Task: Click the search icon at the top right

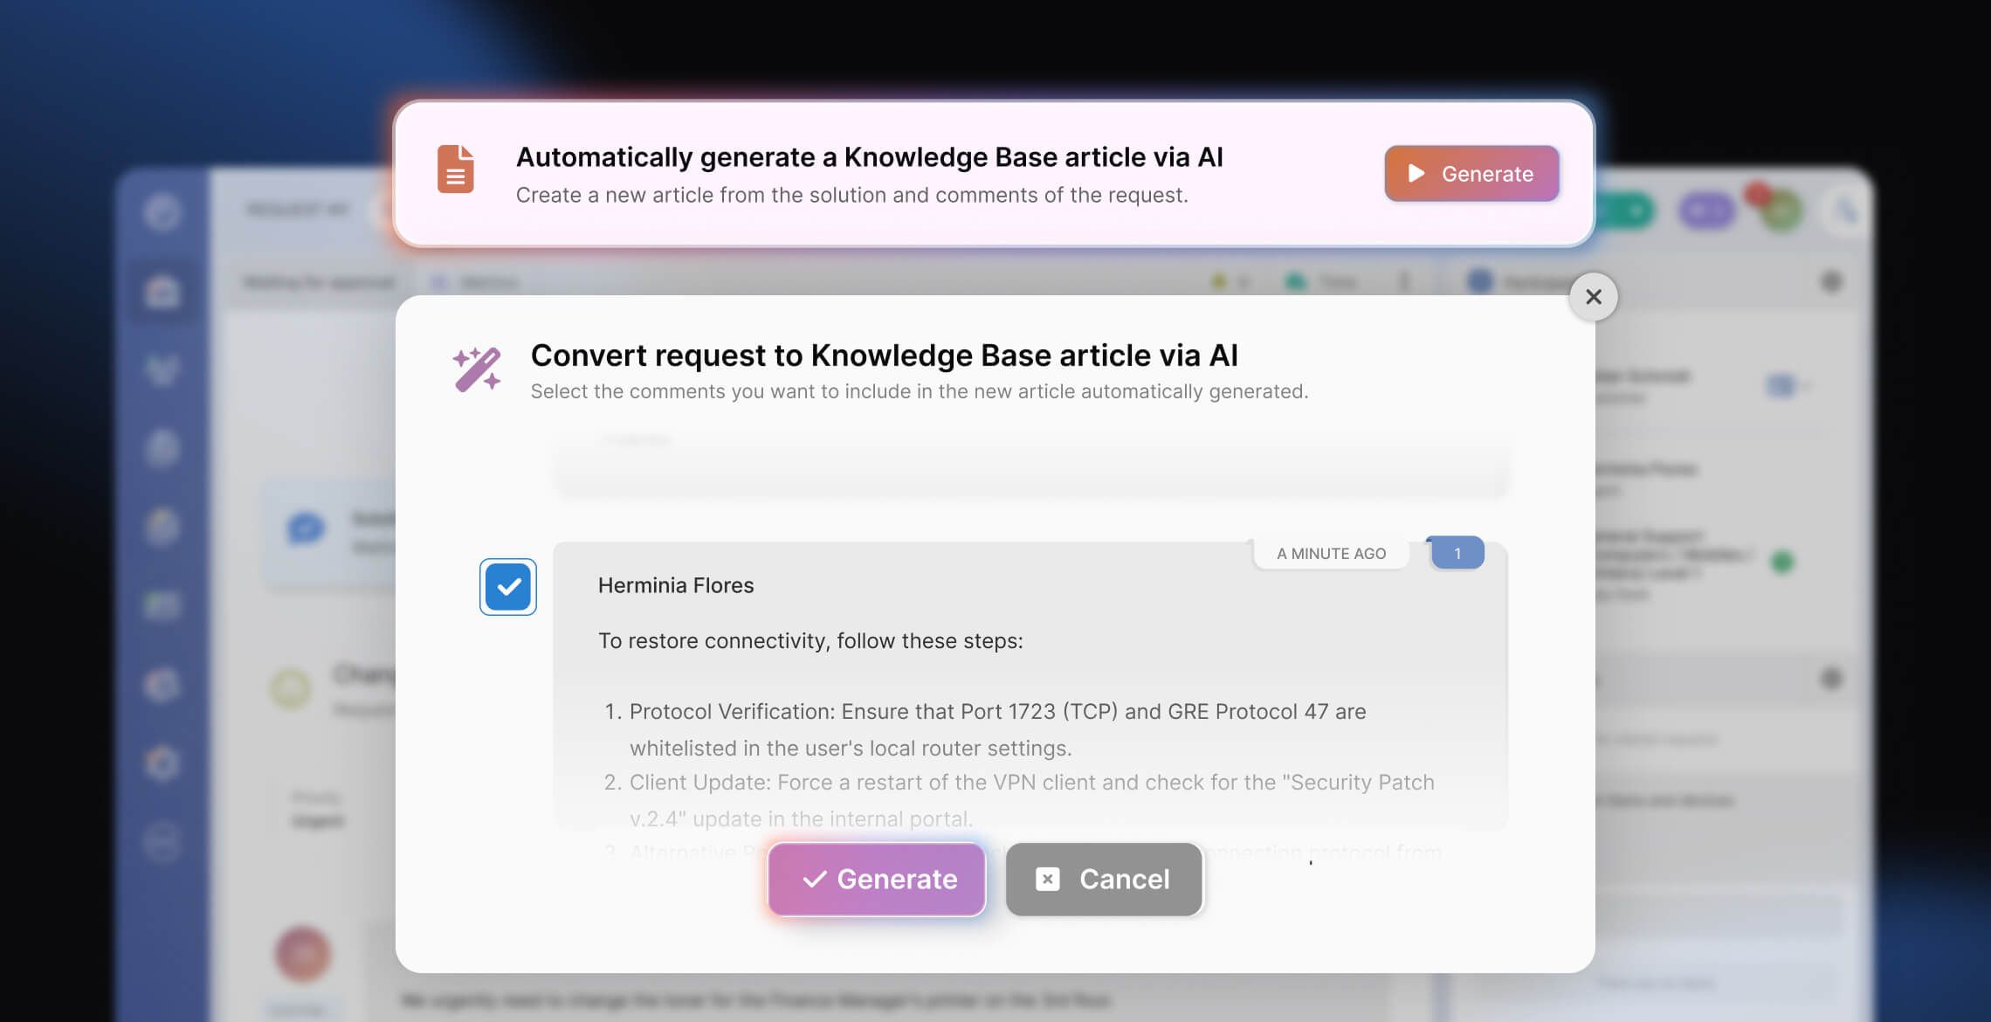Action: pyautogui.click(x=1845, y=210)
